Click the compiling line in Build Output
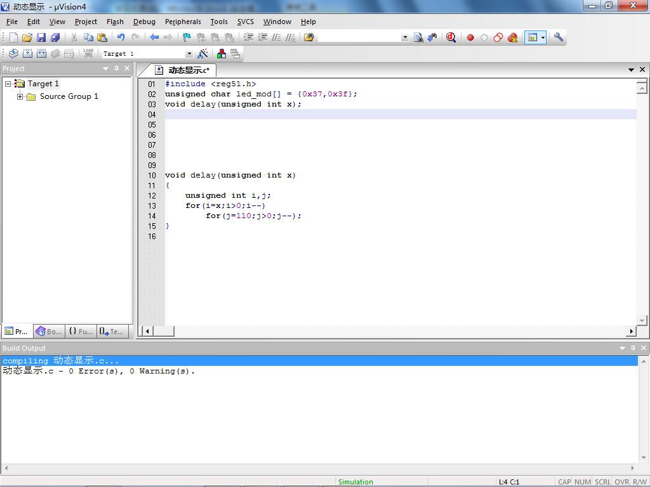Image resolution: width=650 pixels, height=487 pixels. click(60, 361)
